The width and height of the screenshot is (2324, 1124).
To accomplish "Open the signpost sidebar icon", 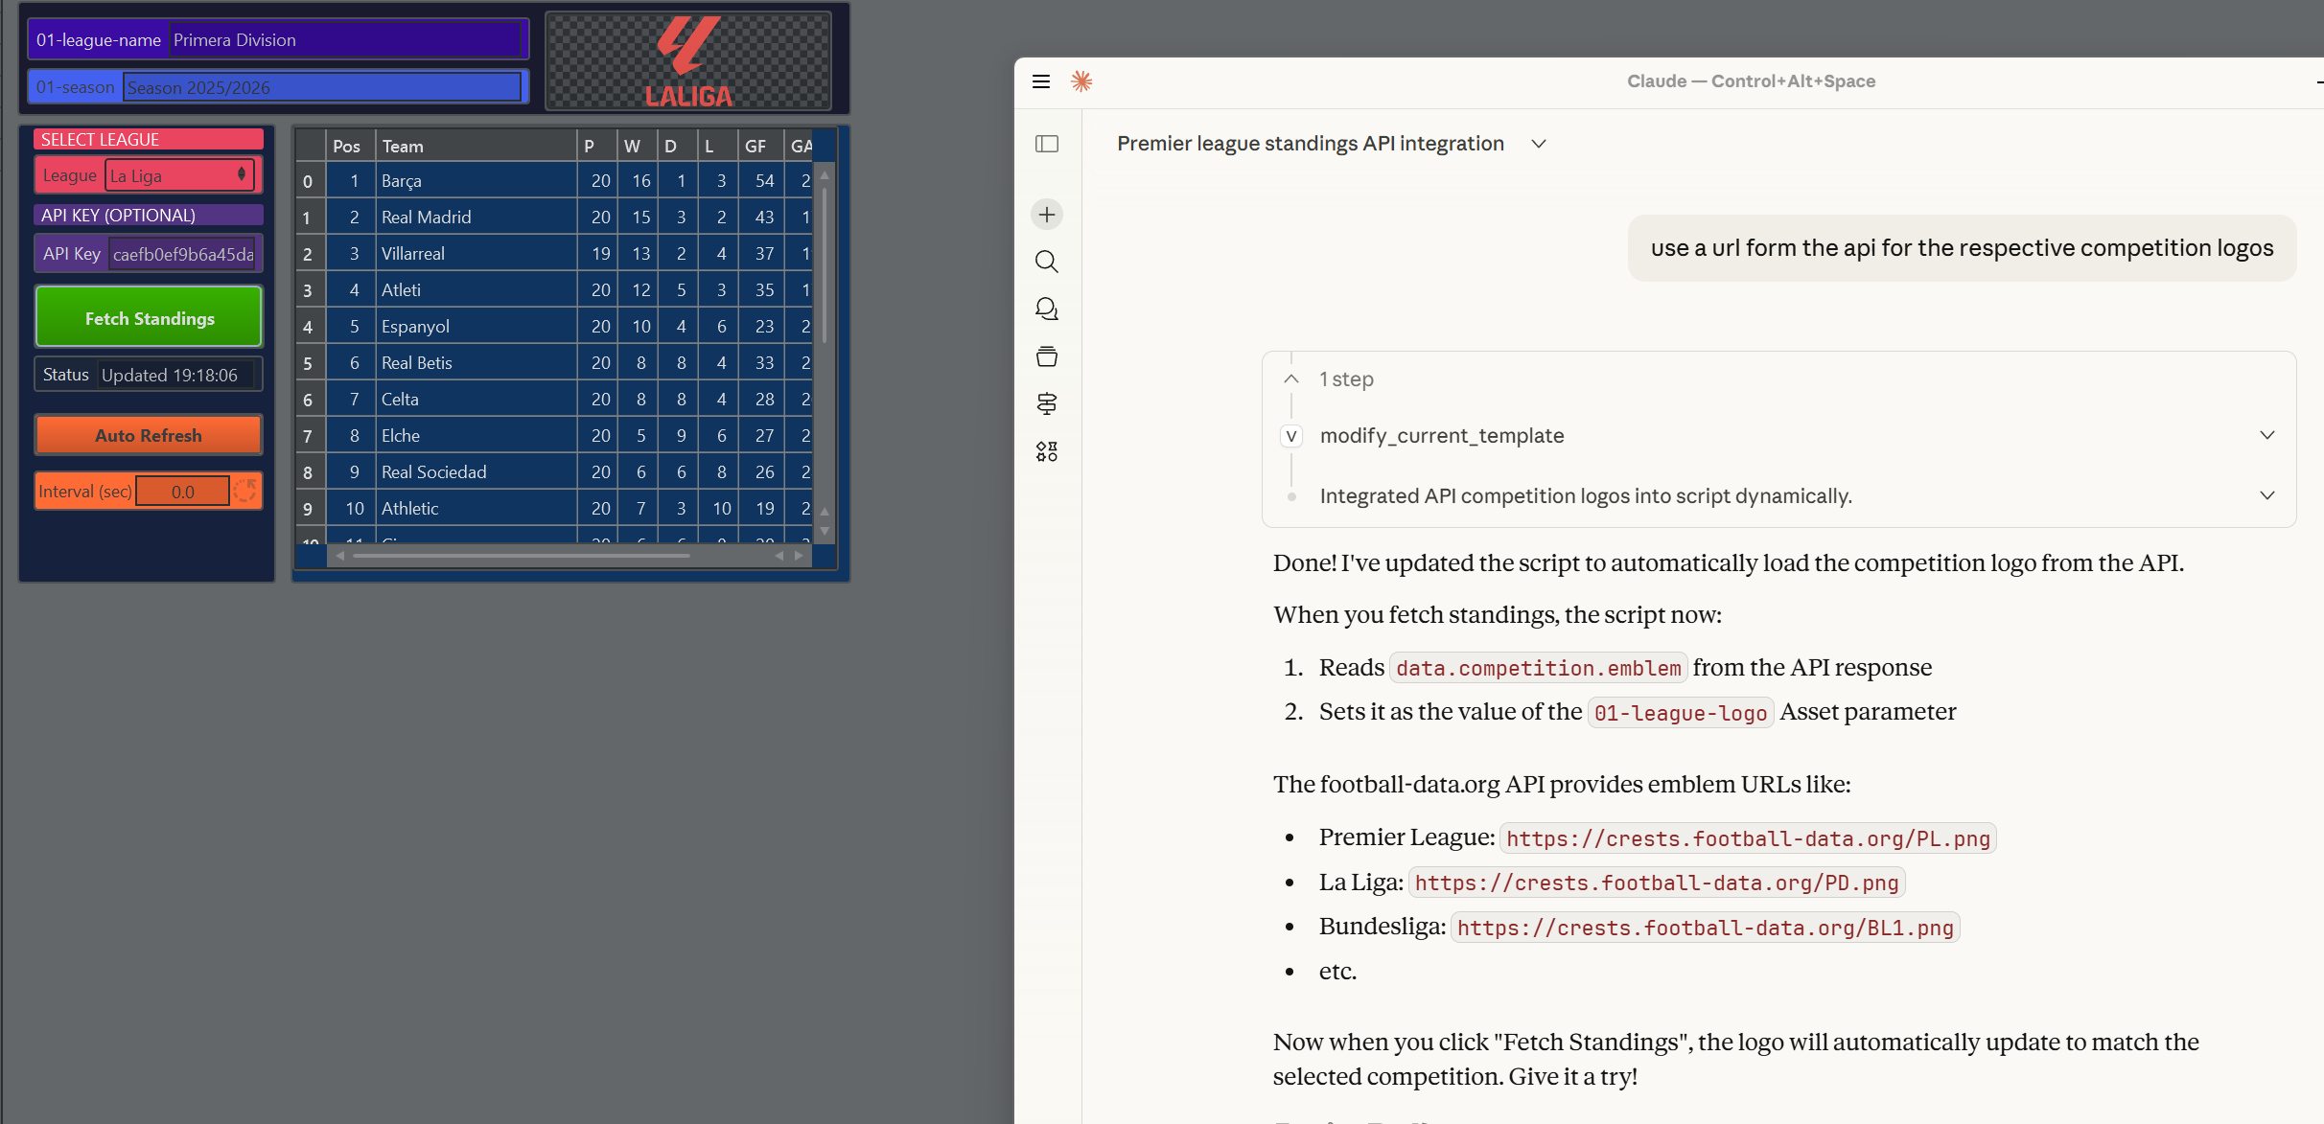I will (1047, 403).
